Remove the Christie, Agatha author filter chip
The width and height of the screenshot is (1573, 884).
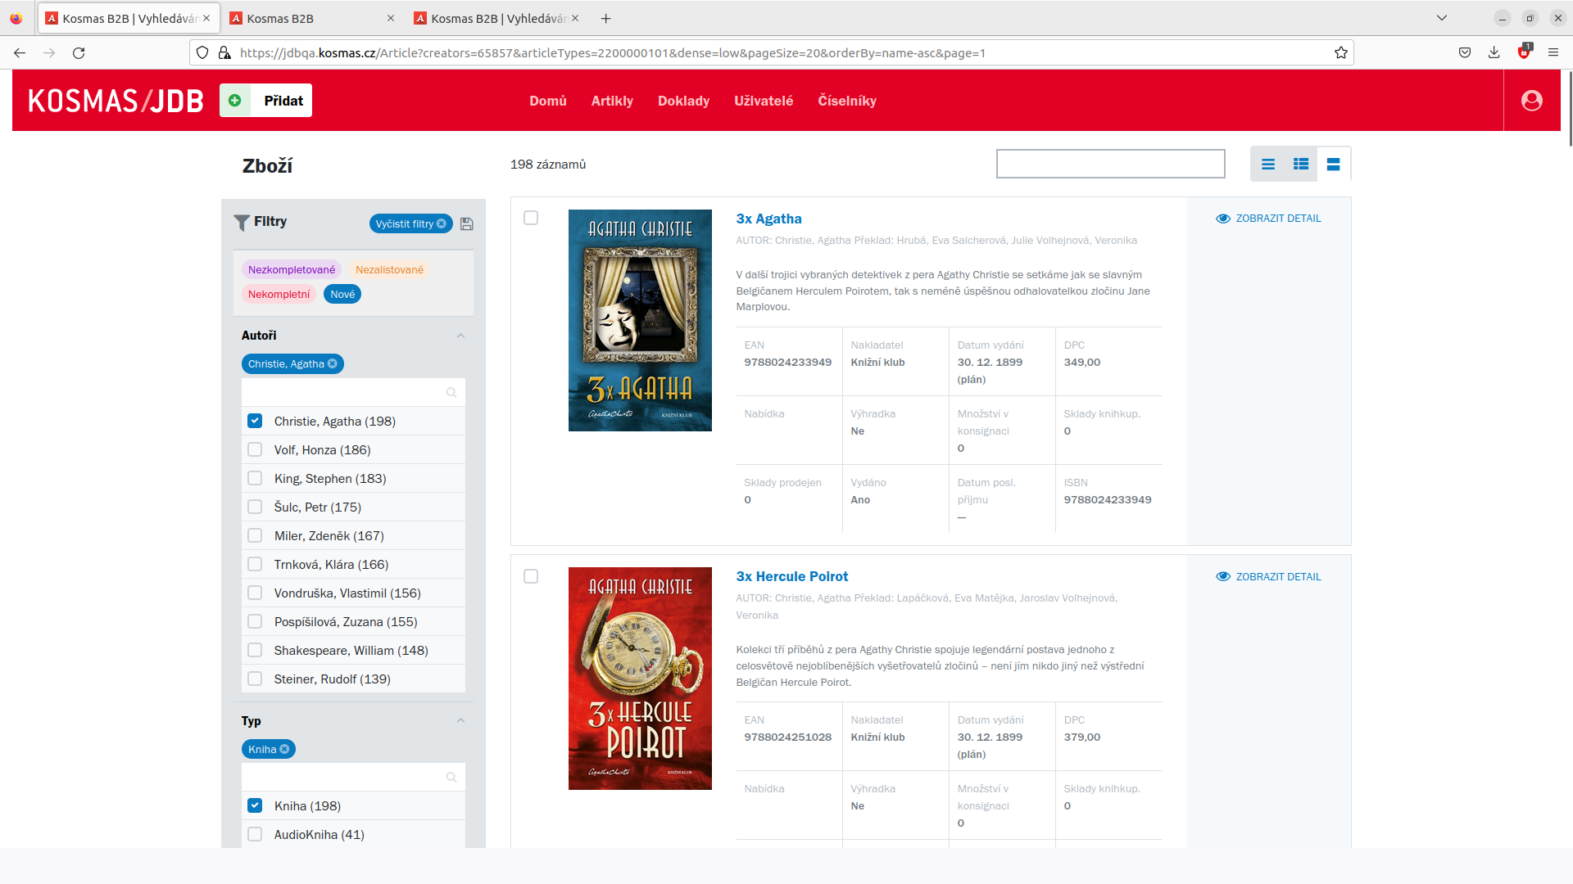(333, 364)
